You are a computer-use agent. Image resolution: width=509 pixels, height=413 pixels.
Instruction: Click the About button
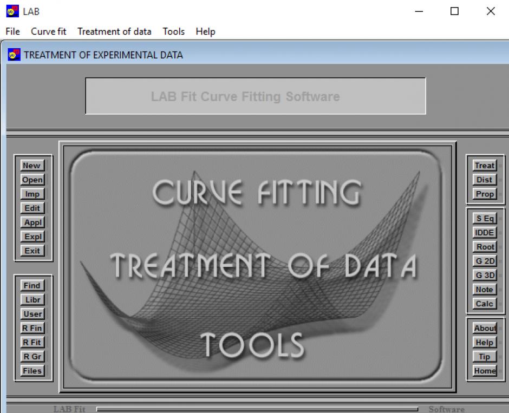(485, 329)
